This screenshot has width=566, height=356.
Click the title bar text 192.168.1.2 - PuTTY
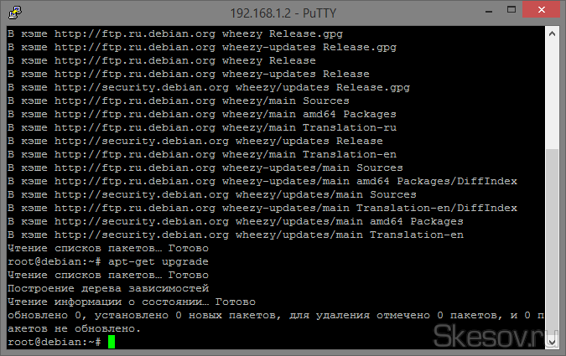[282, 13]
